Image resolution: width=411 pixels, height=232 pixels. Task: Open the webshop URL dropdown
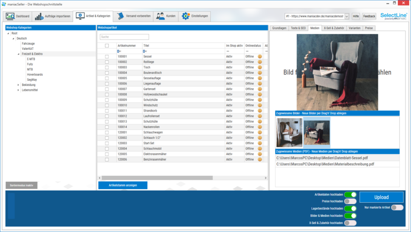pyautogui.click(x=347, y=17)
